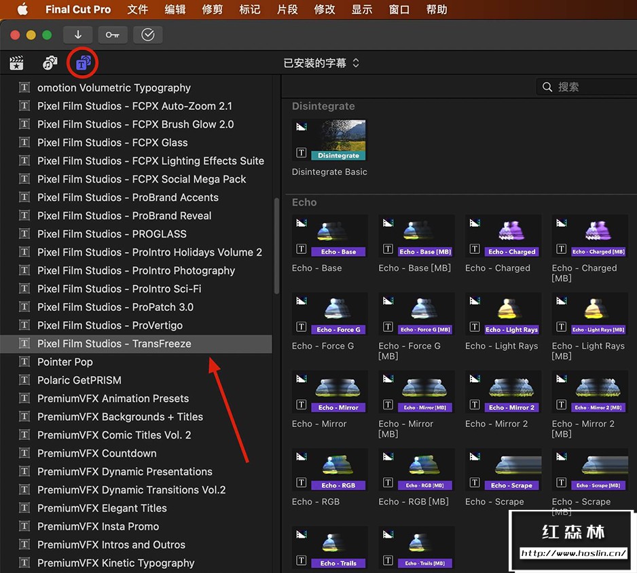Select Pixel Film Studios - FCPX Social Mega Pack
The width and height of the screenshot is (637, 573).
point(136,179)
